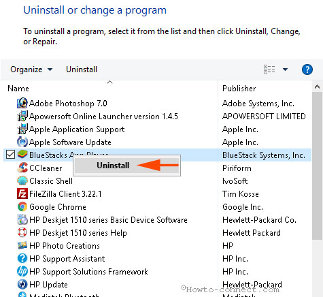The image size is (323, 297).
Task: Click the HP Update icon
Action: tap(22, 284)
